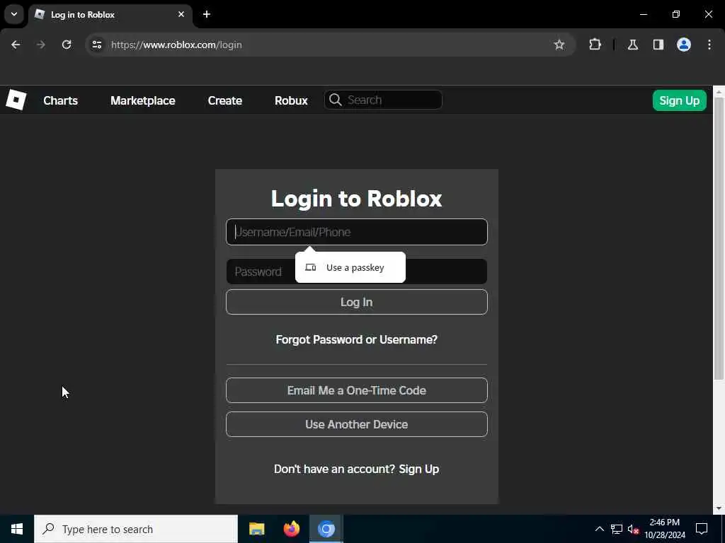Open Forgot Password or Username link

tap(357, 339)
